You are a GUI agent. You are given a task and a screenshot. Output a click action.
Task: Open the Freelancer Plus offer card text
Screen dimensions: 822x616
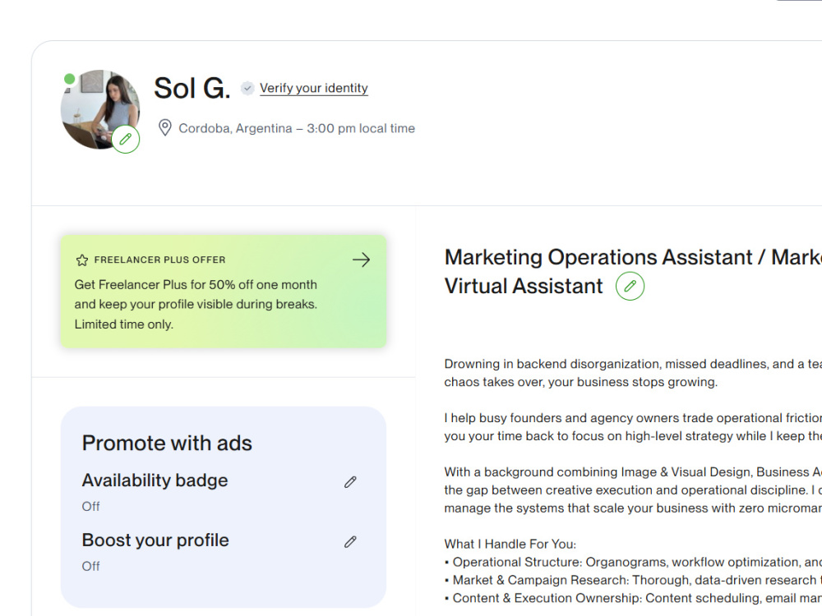(x=196, y=305)
